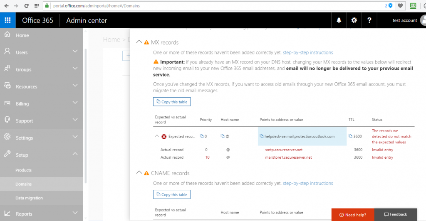
Task: Click the CNAME records warning triangle icon
Action: (x=146, y=173)
